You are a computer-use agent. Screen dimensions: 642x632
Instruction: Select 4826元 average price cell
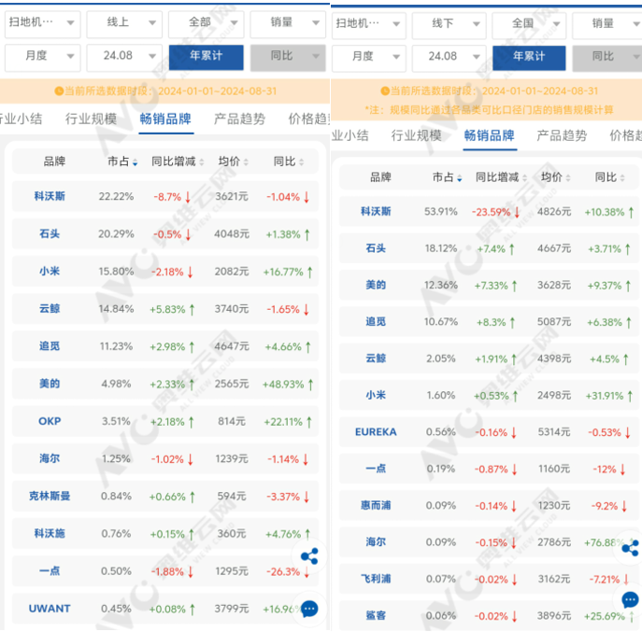coord(554,212)
